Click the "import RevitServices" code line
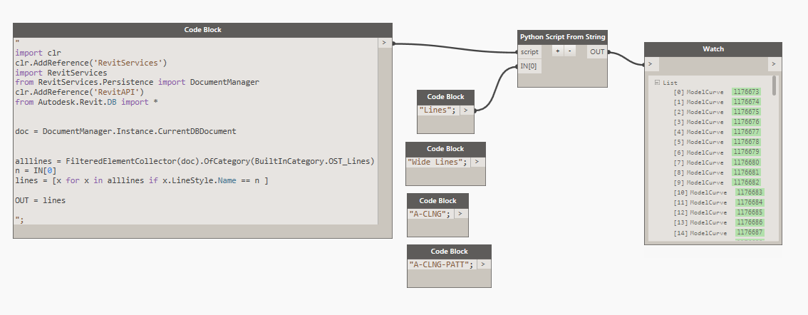Screen dimensions: 808x315 [x=61, y=73]
